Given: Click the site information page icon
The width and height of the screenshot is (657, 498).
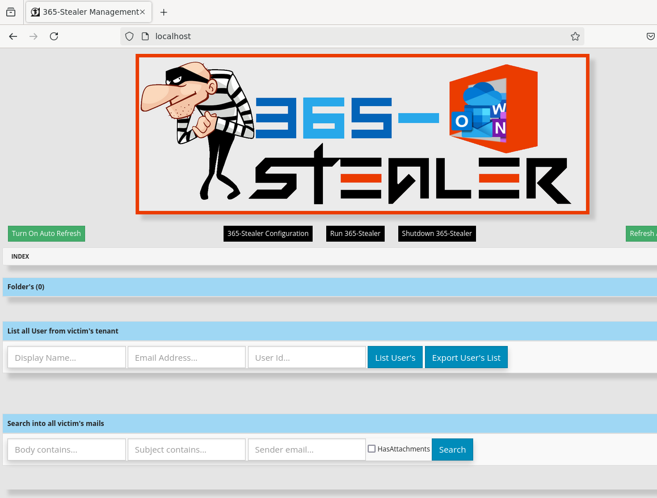Looking at the screenshot, I should pos(145,36).
